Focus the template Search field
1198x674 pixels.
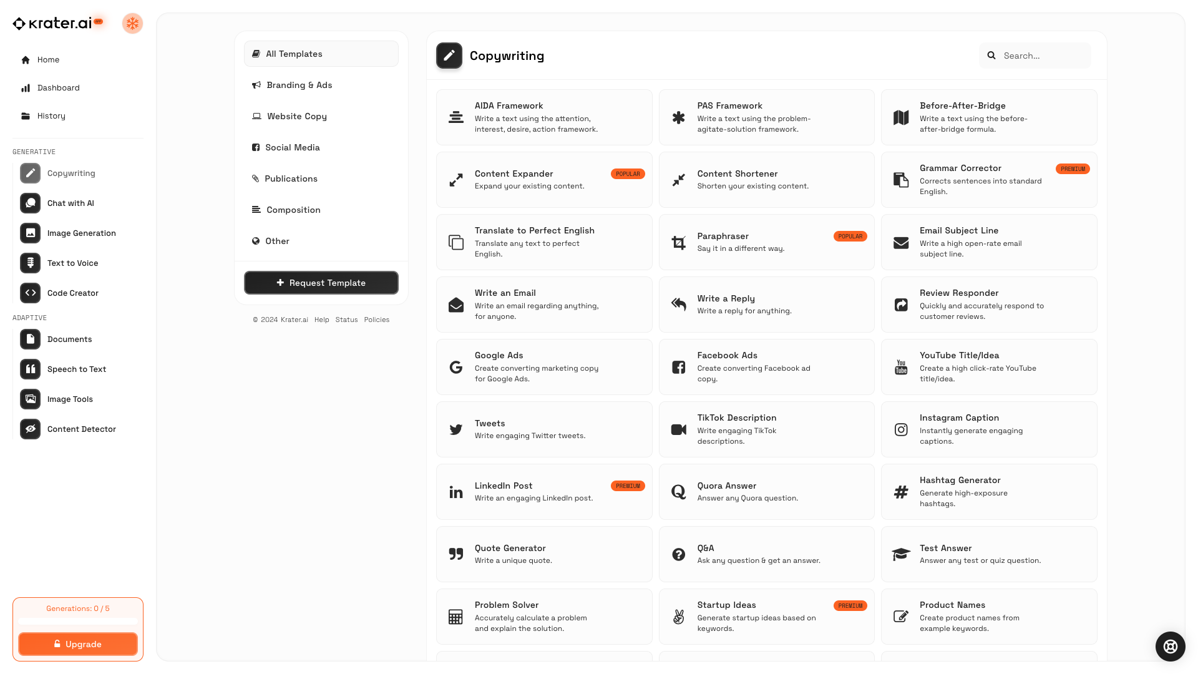(1043, 56)
